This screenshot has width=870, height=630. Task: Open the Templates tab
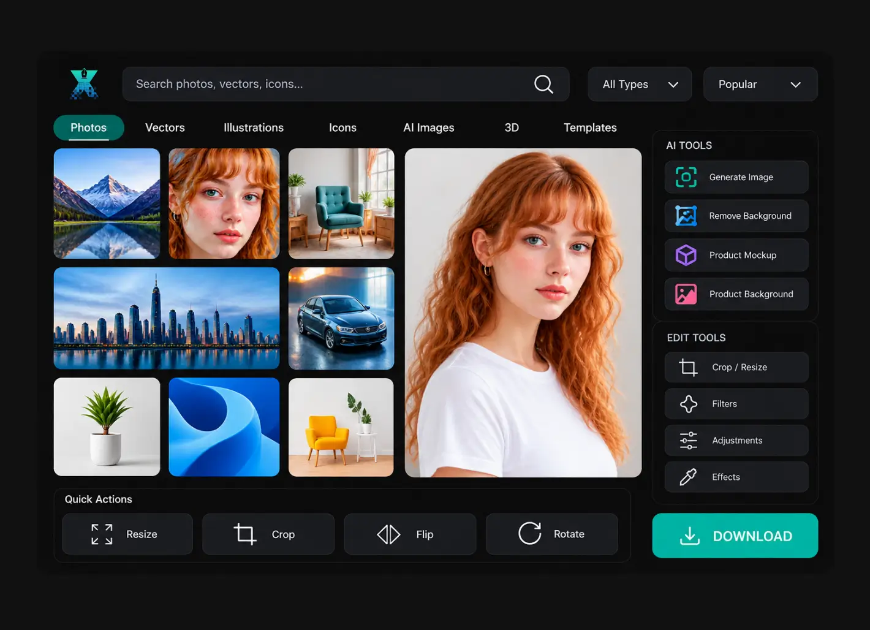coord(590,127)
